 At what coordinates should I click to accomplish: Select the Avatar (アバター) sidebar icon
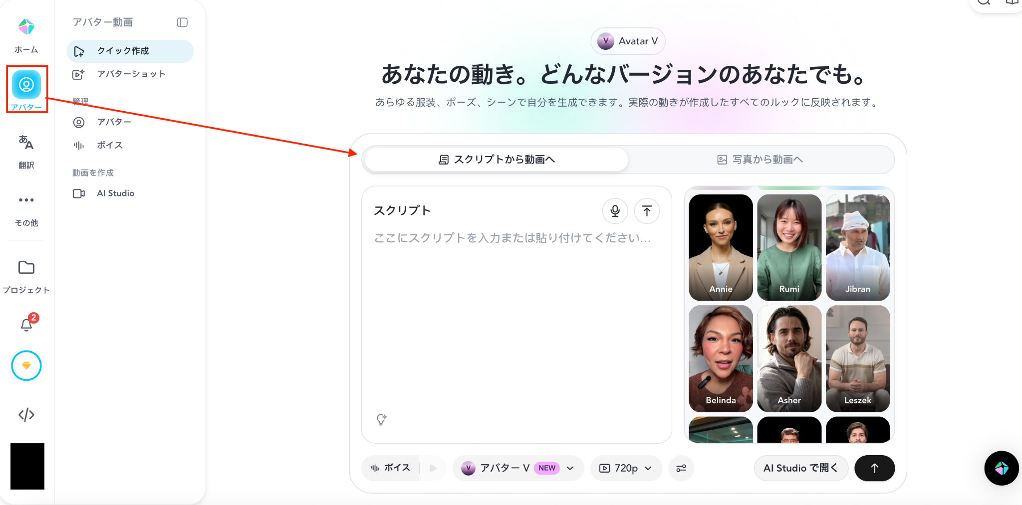click(x=26, y=85)
